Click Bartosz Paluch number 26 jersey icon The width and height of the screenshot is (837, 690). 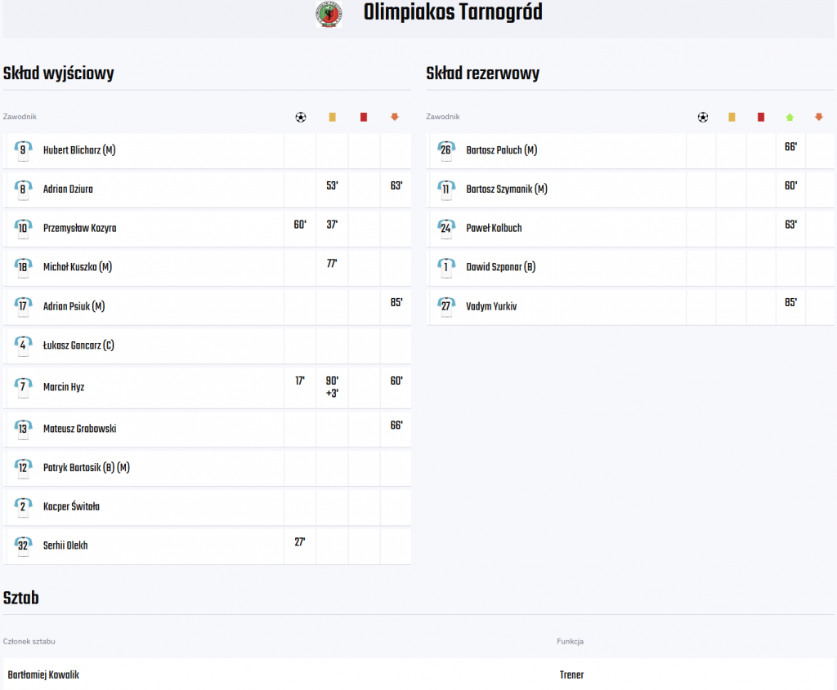(x=445, y=150)
